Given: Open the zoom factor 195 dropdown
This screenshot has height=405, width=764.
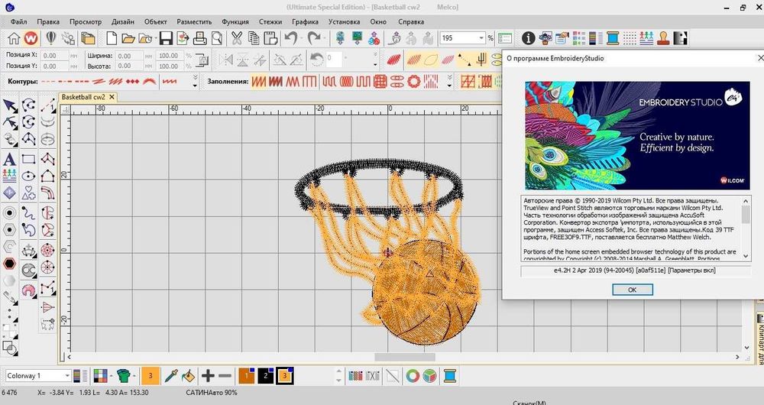Looking at the screenshot, I should pos(481,38).
